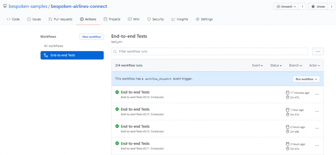Click 'End-to-end Tests #212: Scheduled' subtitle

pyautogui.click(x=142, y=131)
